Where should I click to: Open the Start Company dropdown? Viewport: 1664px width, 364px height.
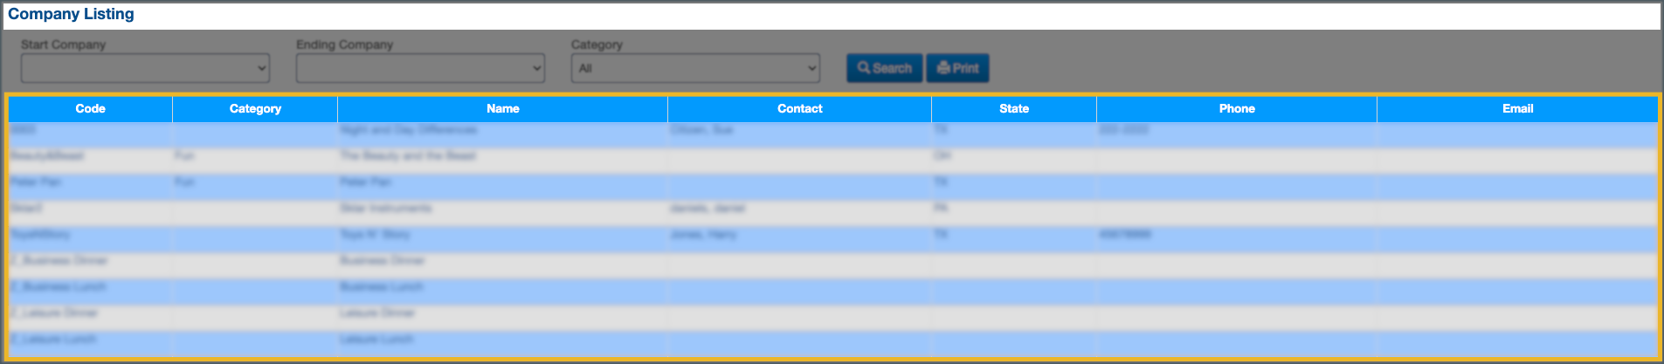pos(145,68)
